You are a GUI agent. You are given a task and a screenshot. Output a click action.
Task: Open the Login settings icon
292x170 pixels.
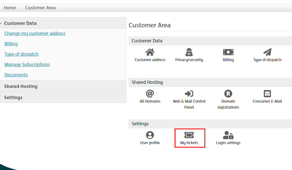[x=228, y=135]
